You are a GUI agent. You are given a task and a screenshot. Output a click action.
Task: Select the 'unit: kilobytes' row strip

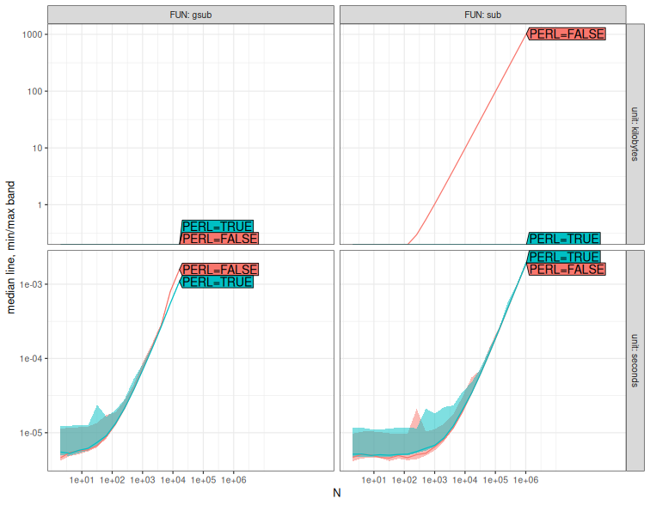point(635,134)
